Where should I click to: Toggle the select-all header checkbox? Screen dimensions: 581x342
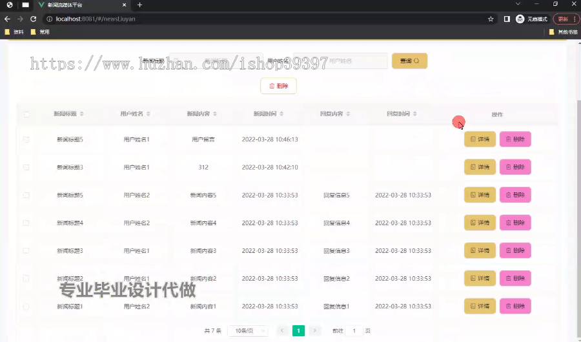tap(26, 114)
